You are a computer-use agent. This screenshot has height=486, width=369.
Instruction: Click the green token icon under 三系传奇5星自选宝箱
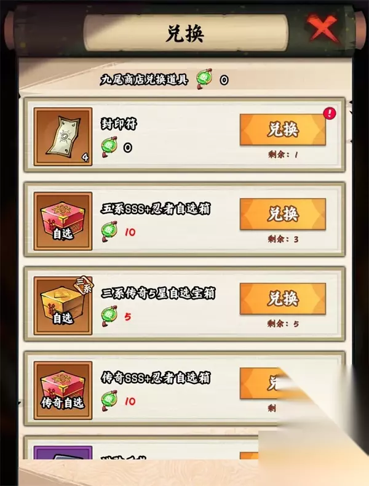pyautogui.click(x=109, y=316)
